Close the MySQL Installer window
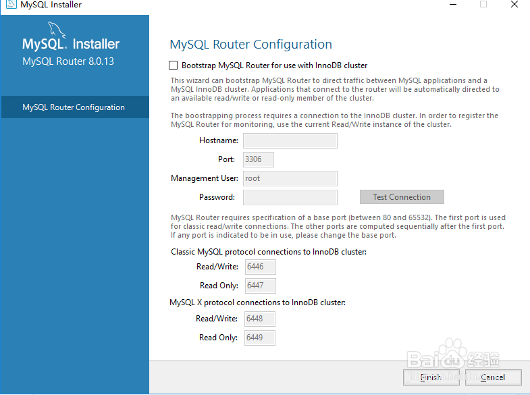Viewport: 530px width, 395px height. pyautogui.click(x=514, y=5)
